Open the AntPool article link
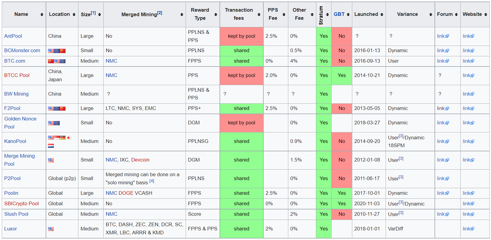Image resolution: width=491 pixels, height=240 pixels. click(13, 36)
